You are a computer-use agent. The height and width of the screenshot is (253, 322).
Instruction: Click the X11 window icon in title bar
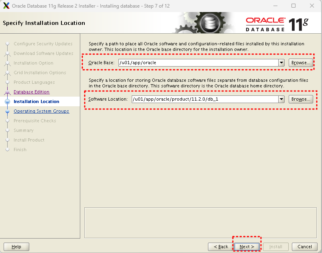coord(6,6)
